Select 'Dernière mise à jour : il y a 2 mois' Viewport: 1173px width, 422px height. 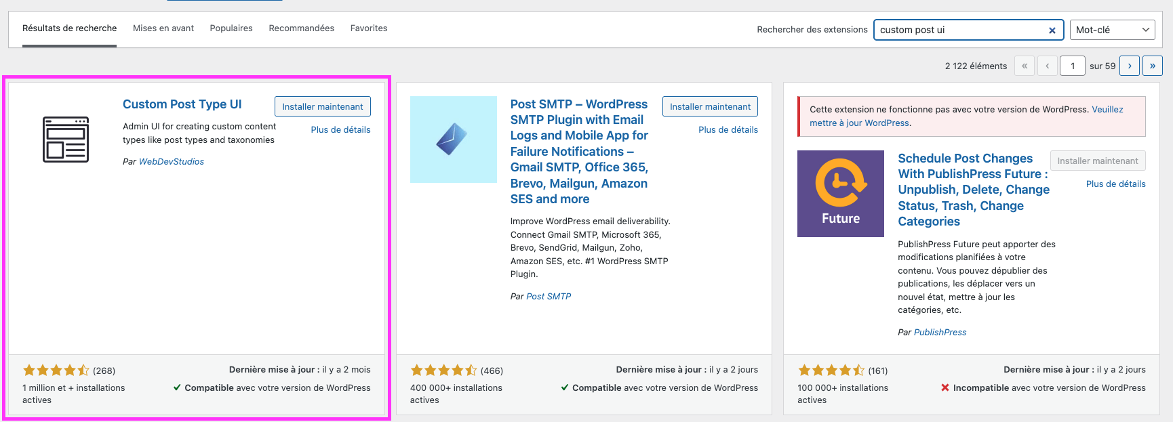300,370
